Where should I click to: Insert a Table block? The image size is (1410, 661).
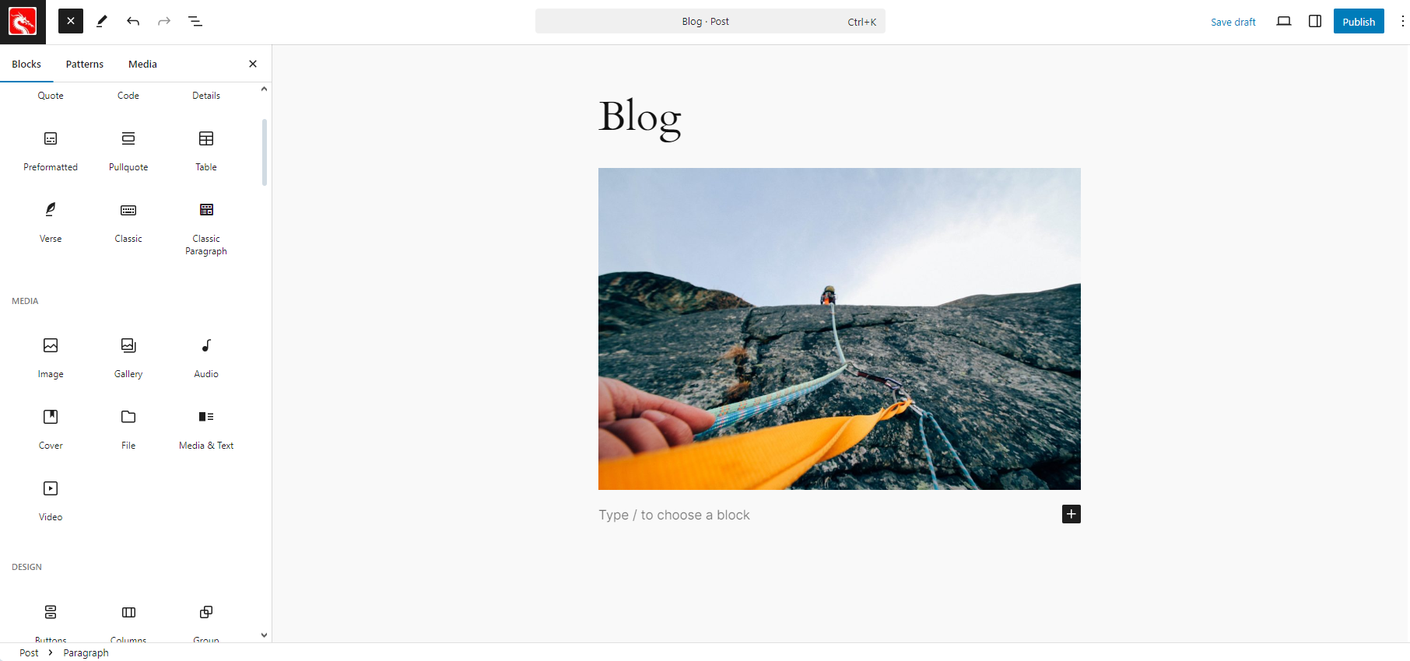[x=206, y=151]
